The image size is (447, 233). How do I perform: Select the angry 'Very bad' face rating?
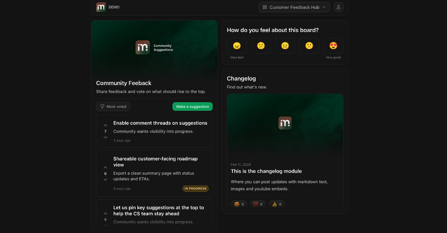pos(237,46)
